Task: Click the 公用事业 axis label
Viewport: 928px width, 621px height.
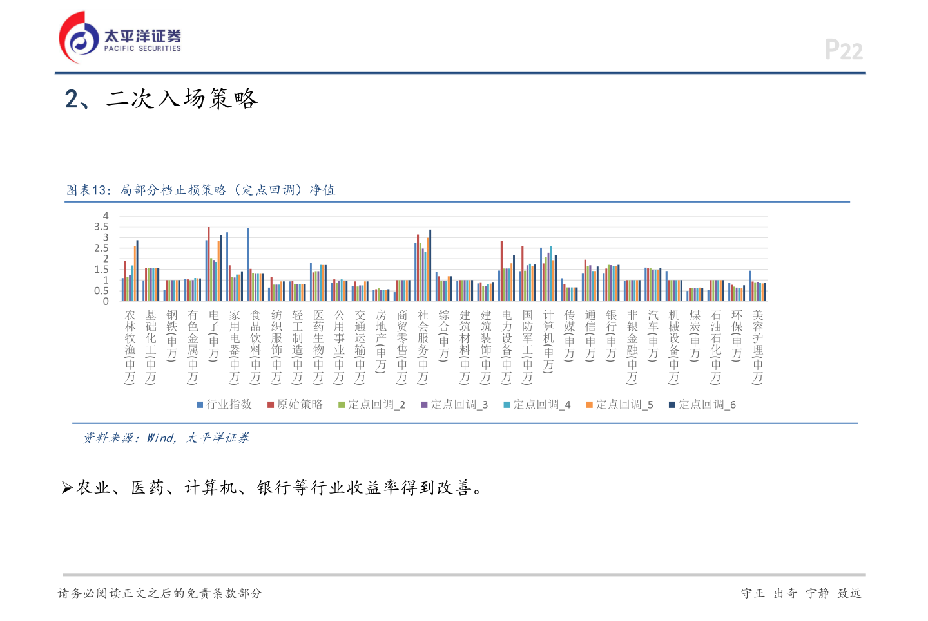Action: coord(340,347)
